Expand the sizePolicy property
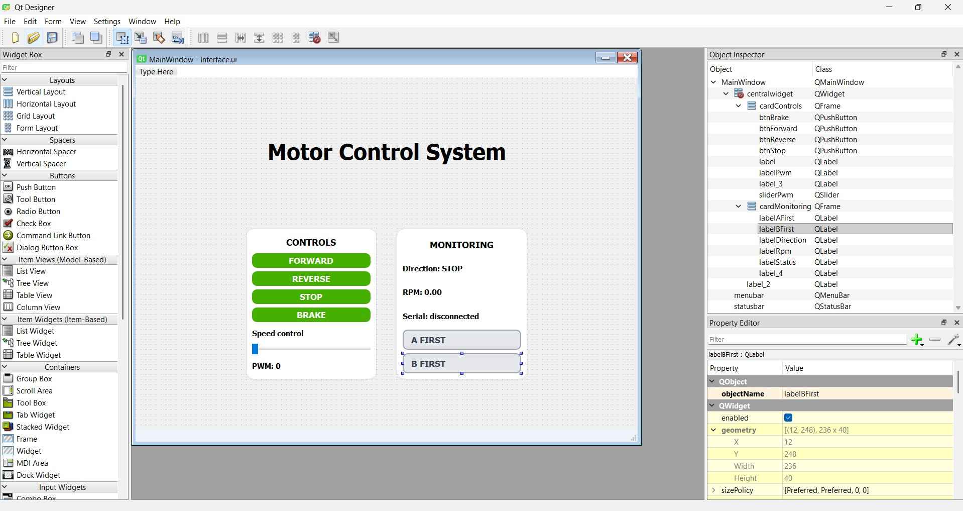This screenshot has width=963, height=511. coord(713,490)
